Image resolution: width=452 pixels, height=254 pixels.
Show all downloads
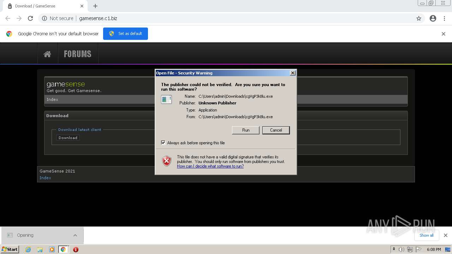click(x=426, y=235)
